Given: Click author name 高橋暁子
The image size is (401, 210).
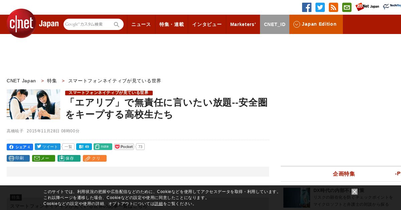Looking at the screenshot, I should pos(15,131).
